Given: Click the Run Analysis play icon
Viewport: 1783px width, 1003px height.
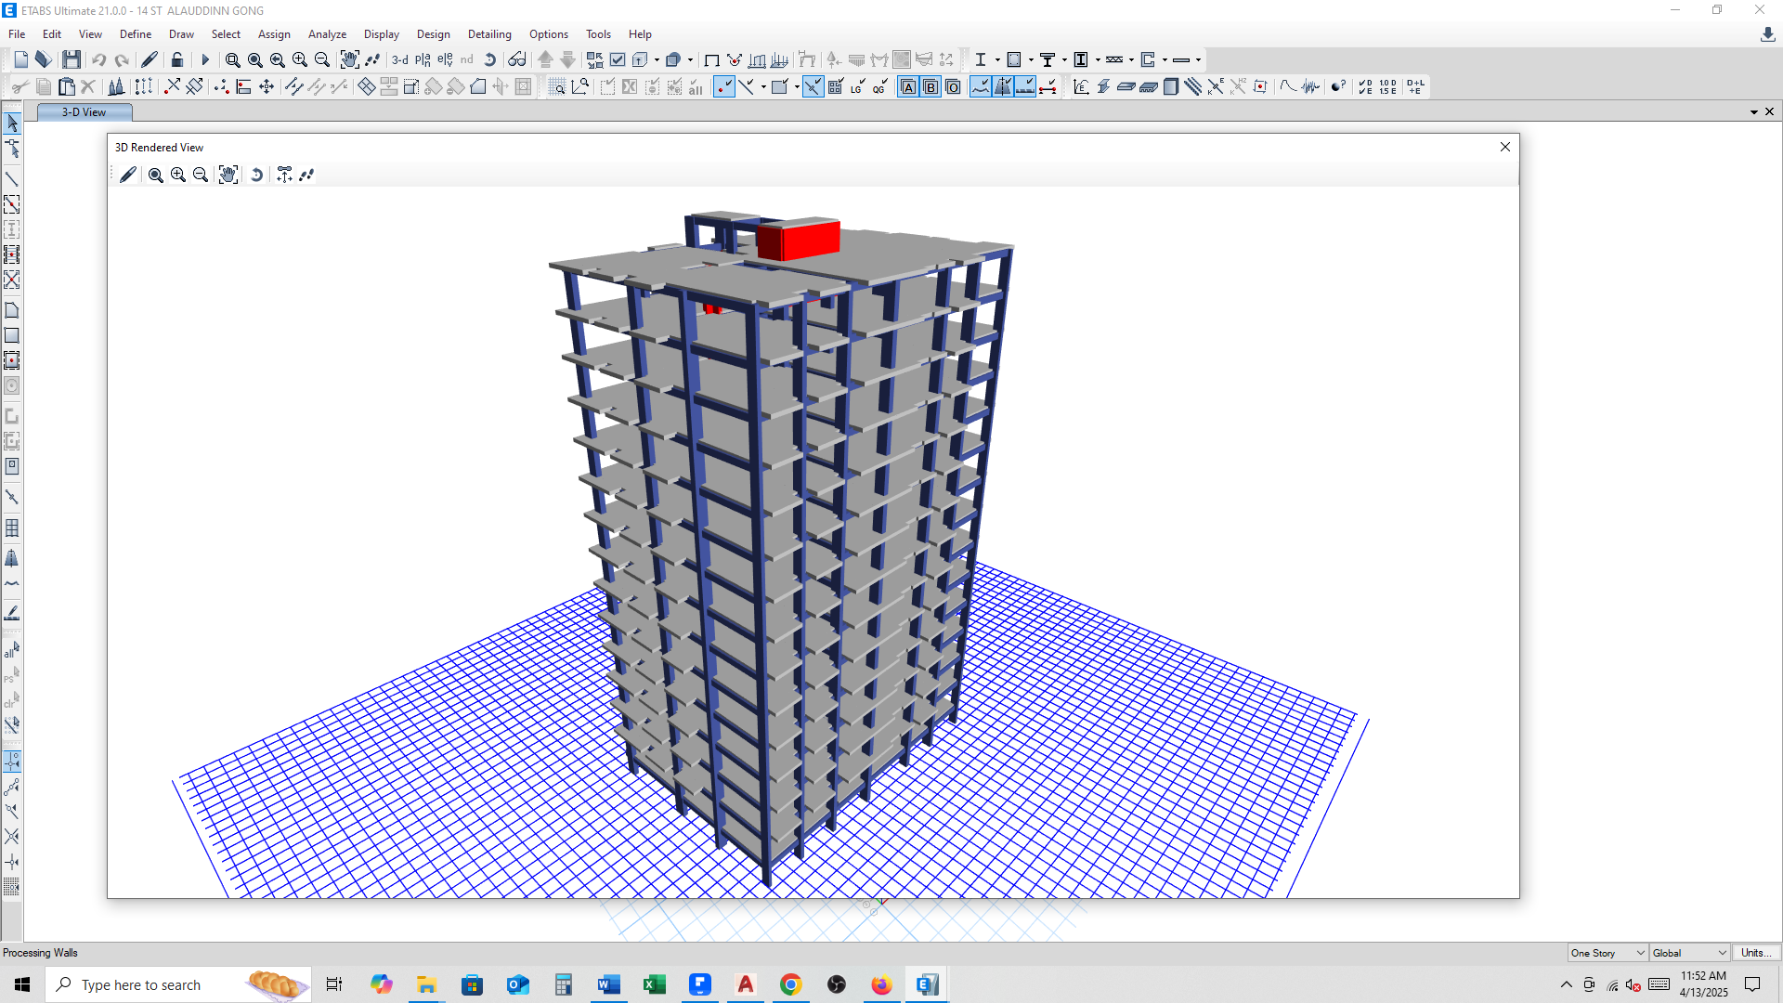Looking at the screenshot, I should pyautogui.click(x=205, y=59).
